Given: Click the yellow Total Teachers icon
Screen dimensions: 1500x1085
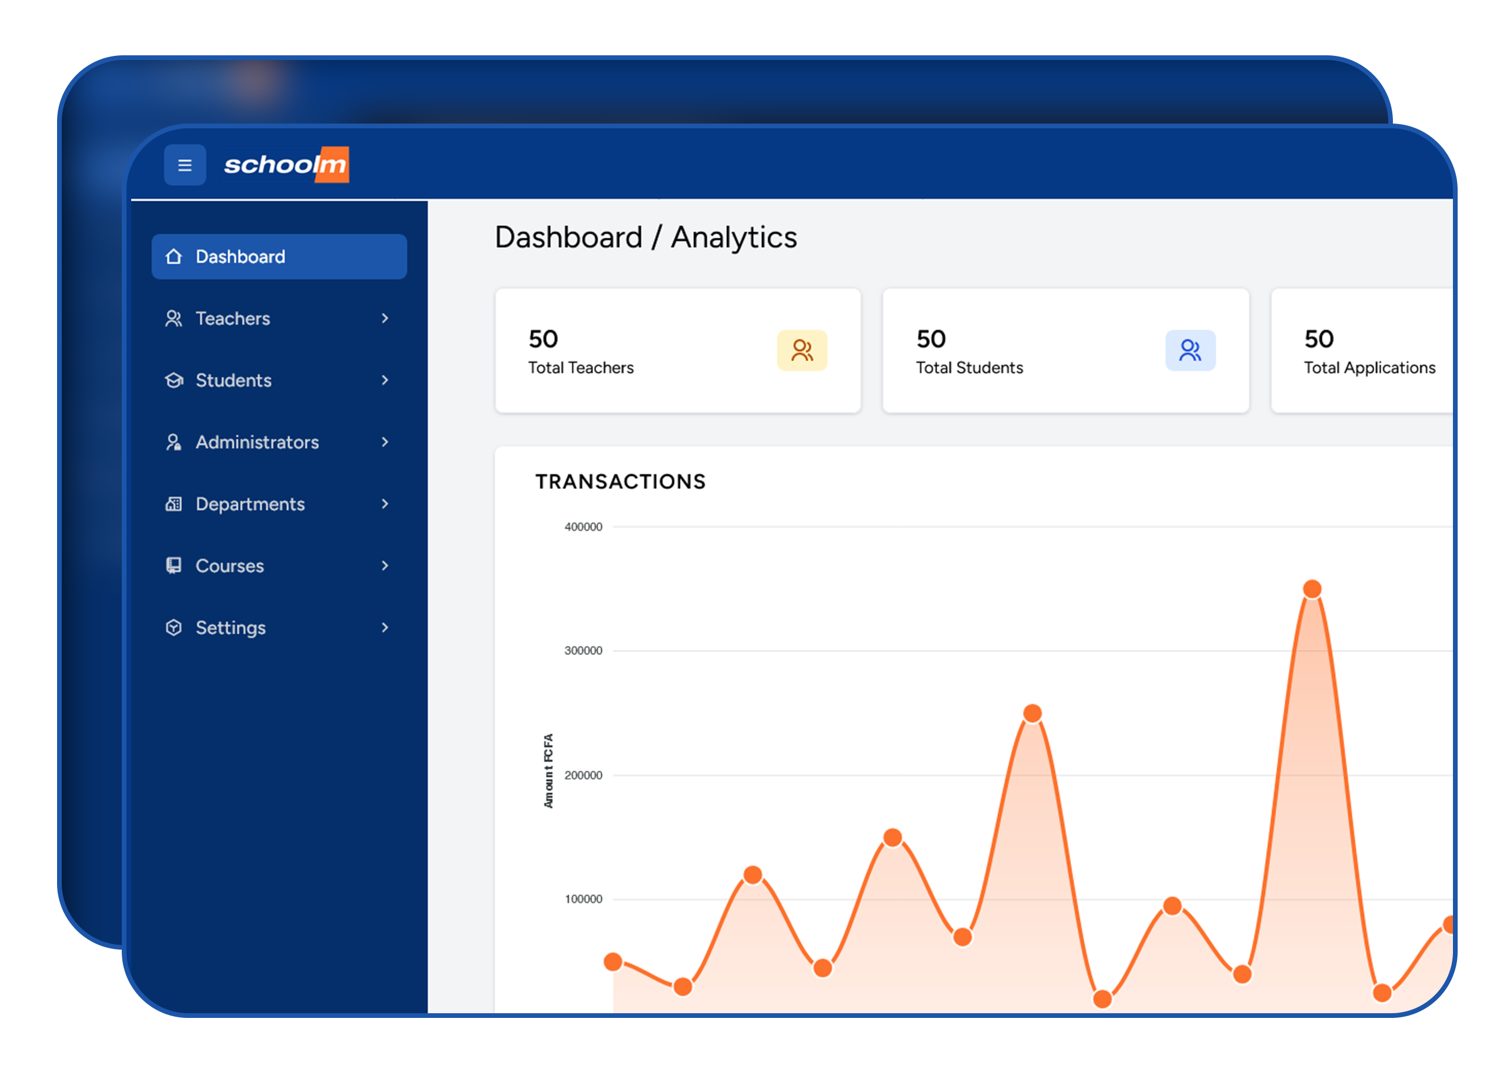Looking at the screenshot, I should (x=802, y=350).
